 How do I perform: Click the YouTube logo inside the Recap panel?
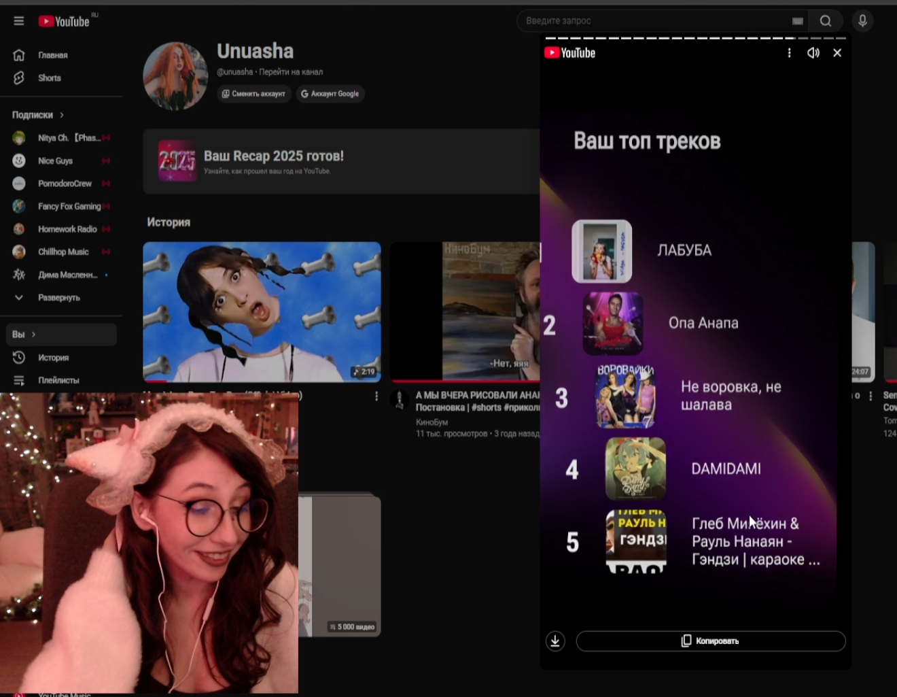(x=570, y=53)
